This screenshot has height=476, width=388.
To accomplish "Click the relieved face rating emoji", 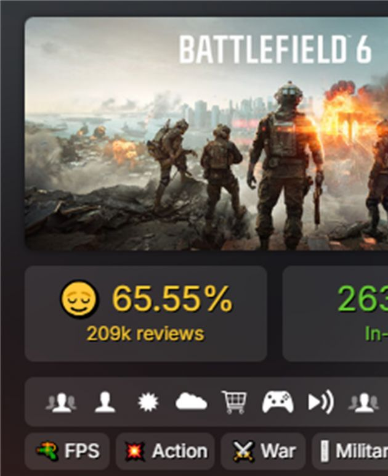I will pyautogui.click(x=79, y=299).
